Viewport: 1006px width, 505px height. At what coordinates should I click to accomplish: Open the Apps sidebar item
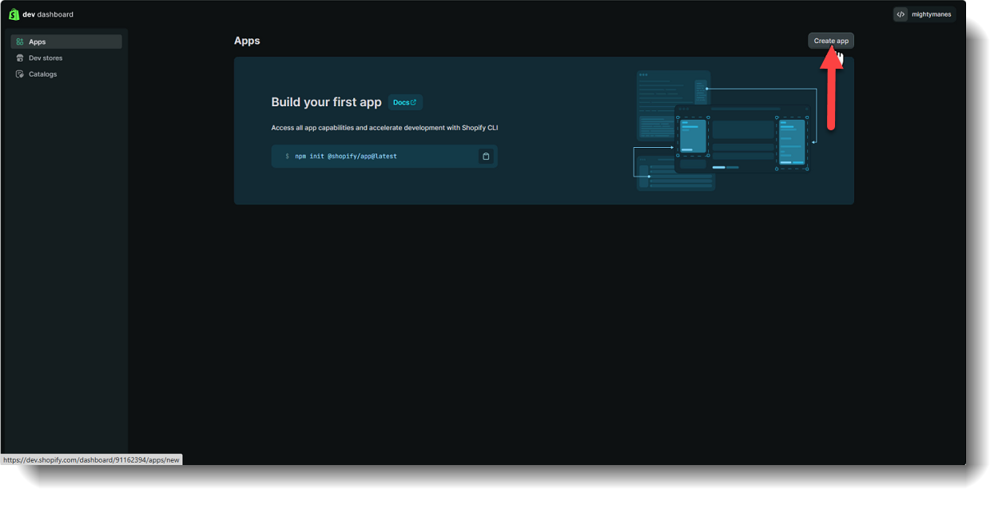[66, 42]
